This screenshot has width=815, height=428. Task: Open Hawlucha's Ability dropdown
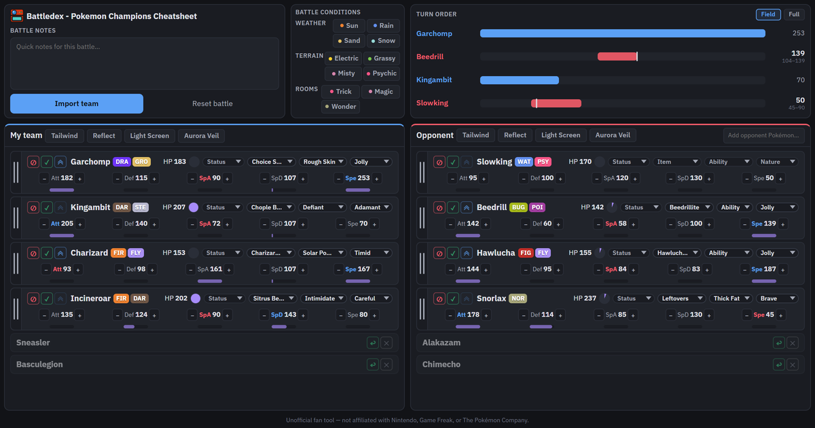coord(729,253)
